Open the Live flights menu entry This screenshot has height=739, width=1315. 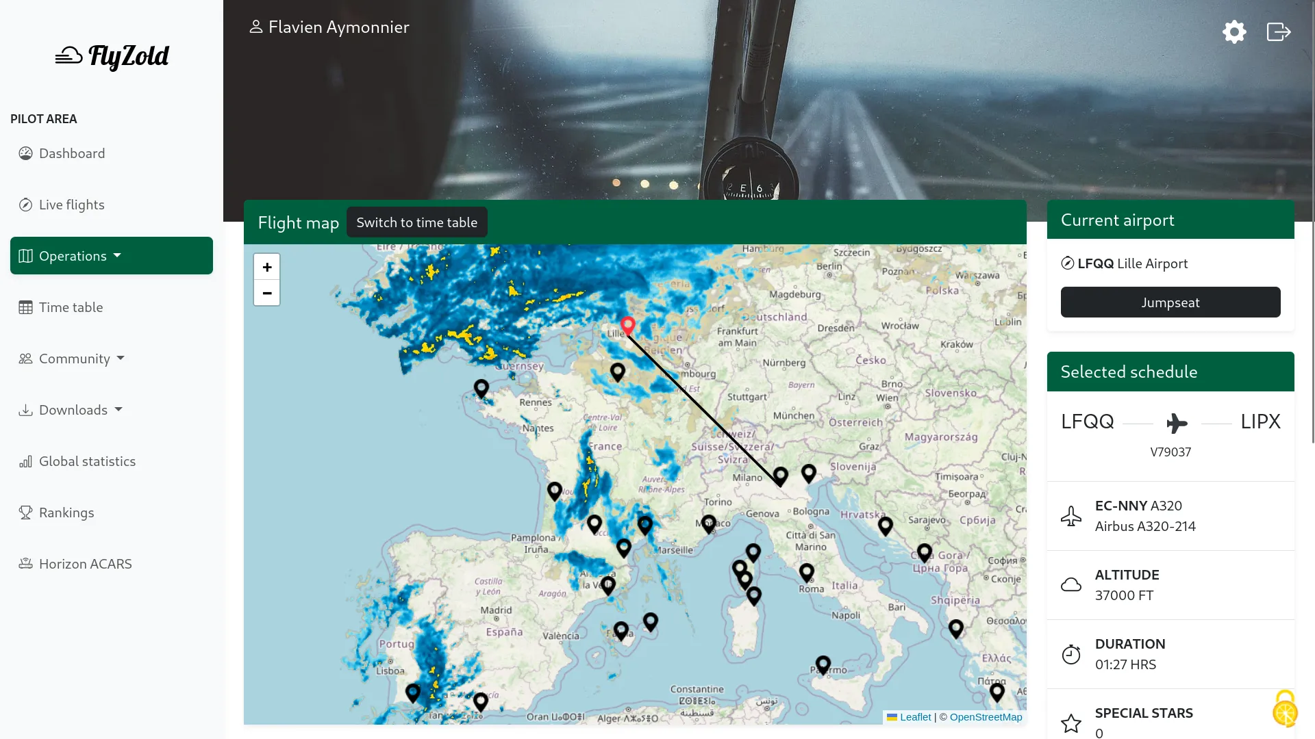pos(71,205)
